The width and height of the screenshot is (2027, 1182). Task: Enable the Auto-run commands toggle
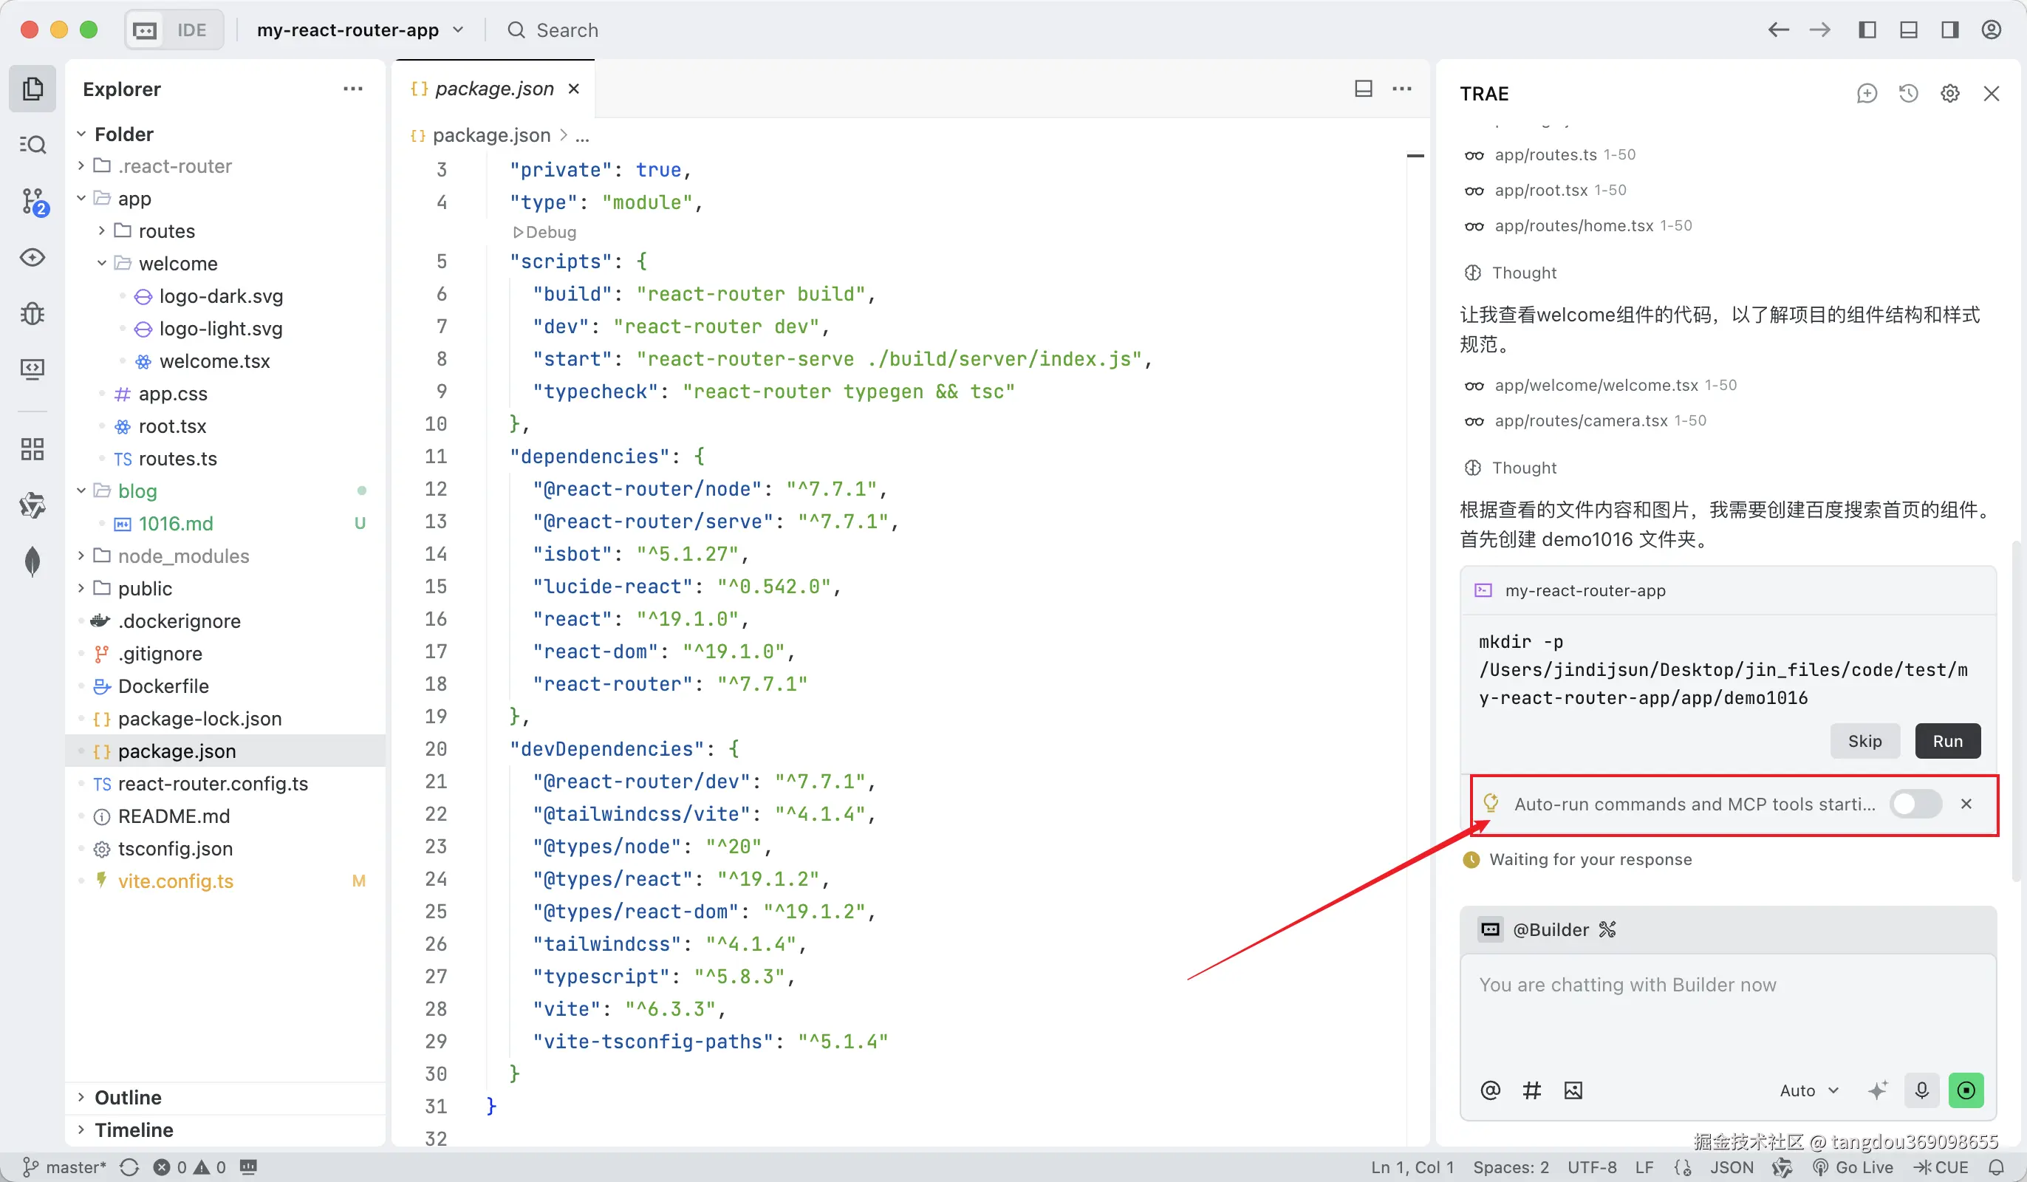point(1915,804)
